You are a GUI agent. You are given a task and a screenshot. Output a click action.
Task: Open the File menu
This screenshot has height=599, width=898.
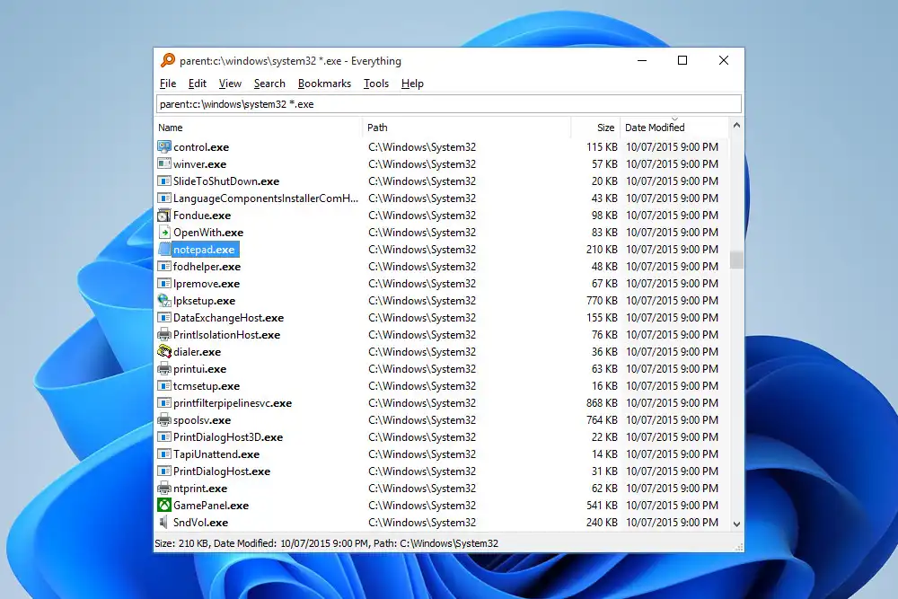pyautogui.click(x=168, y=84)
